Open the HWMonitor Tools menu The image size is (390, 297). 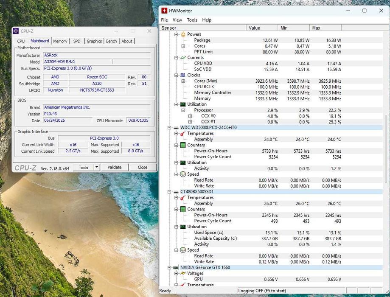click(192, 20)
